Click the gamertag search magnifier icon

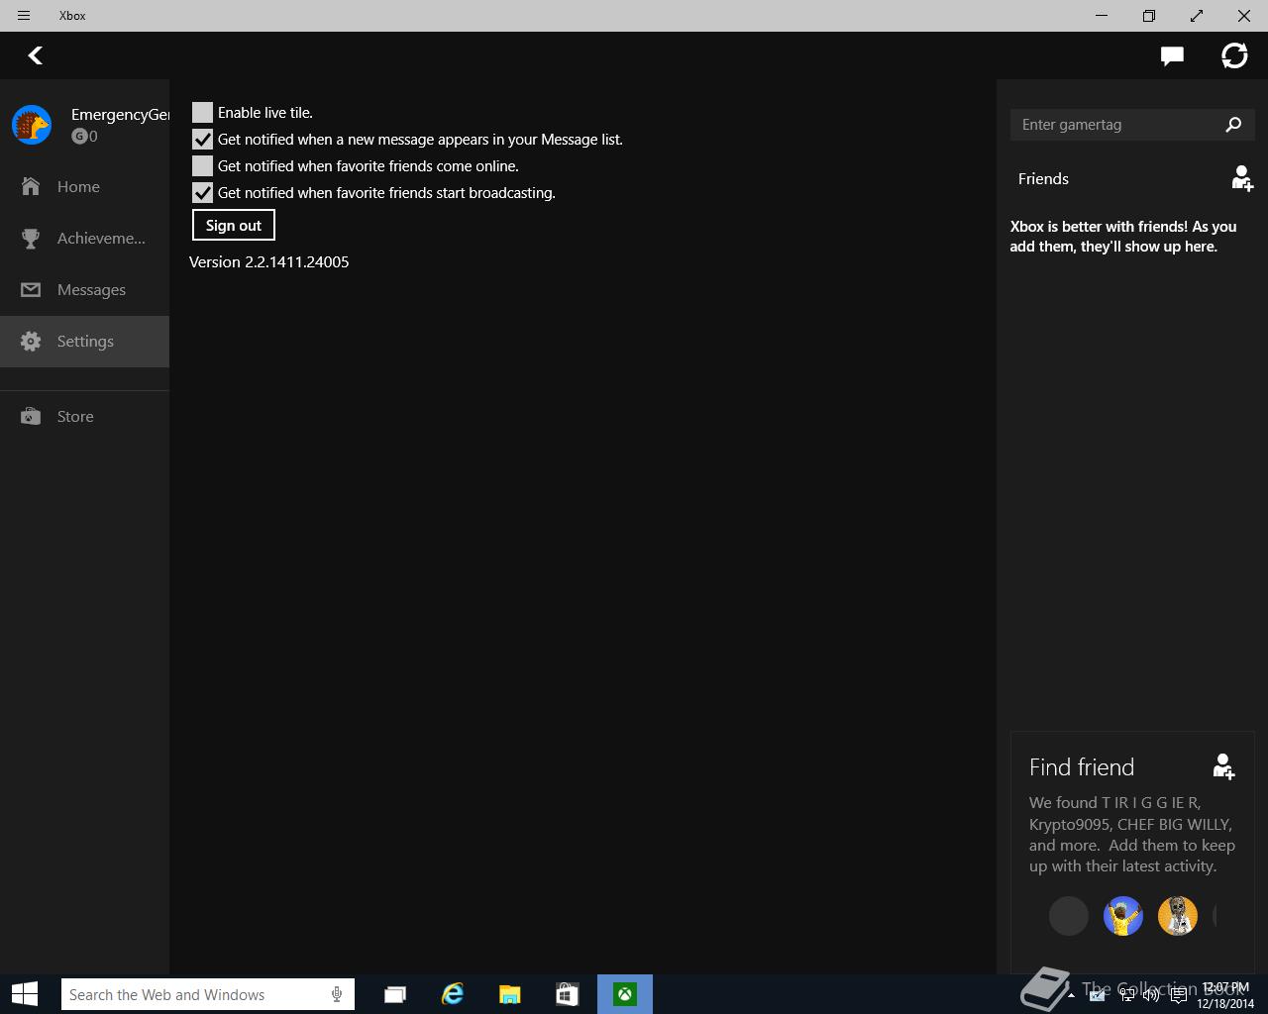1233,125
